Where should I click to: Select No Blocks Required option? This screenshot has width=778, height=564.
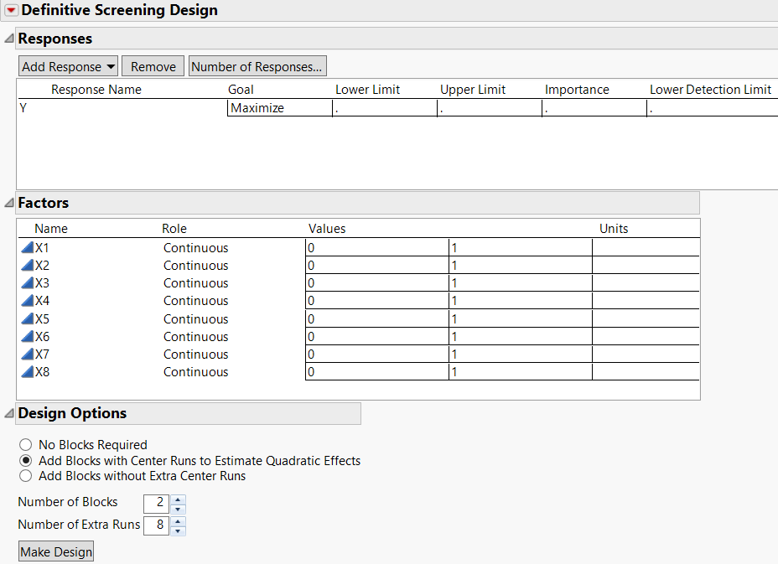26,444
